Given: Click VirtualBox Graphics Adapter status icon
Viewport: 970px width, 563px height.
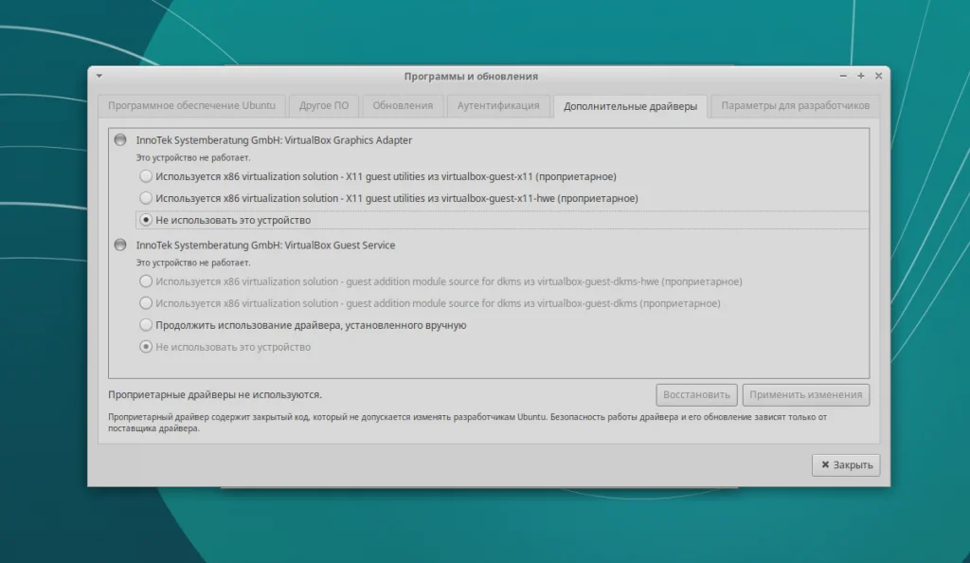Looking at the screenshot, I should pyautogui.click(x=120, y=140).
